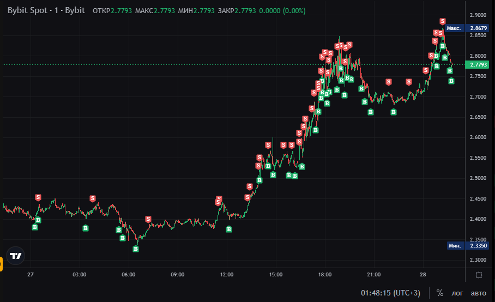Image resolution: width=495 pixels, height=302 pixels.
Task: Click the isolated B marker beneath 03:00 candles
Action: click(x=86, y=228)
